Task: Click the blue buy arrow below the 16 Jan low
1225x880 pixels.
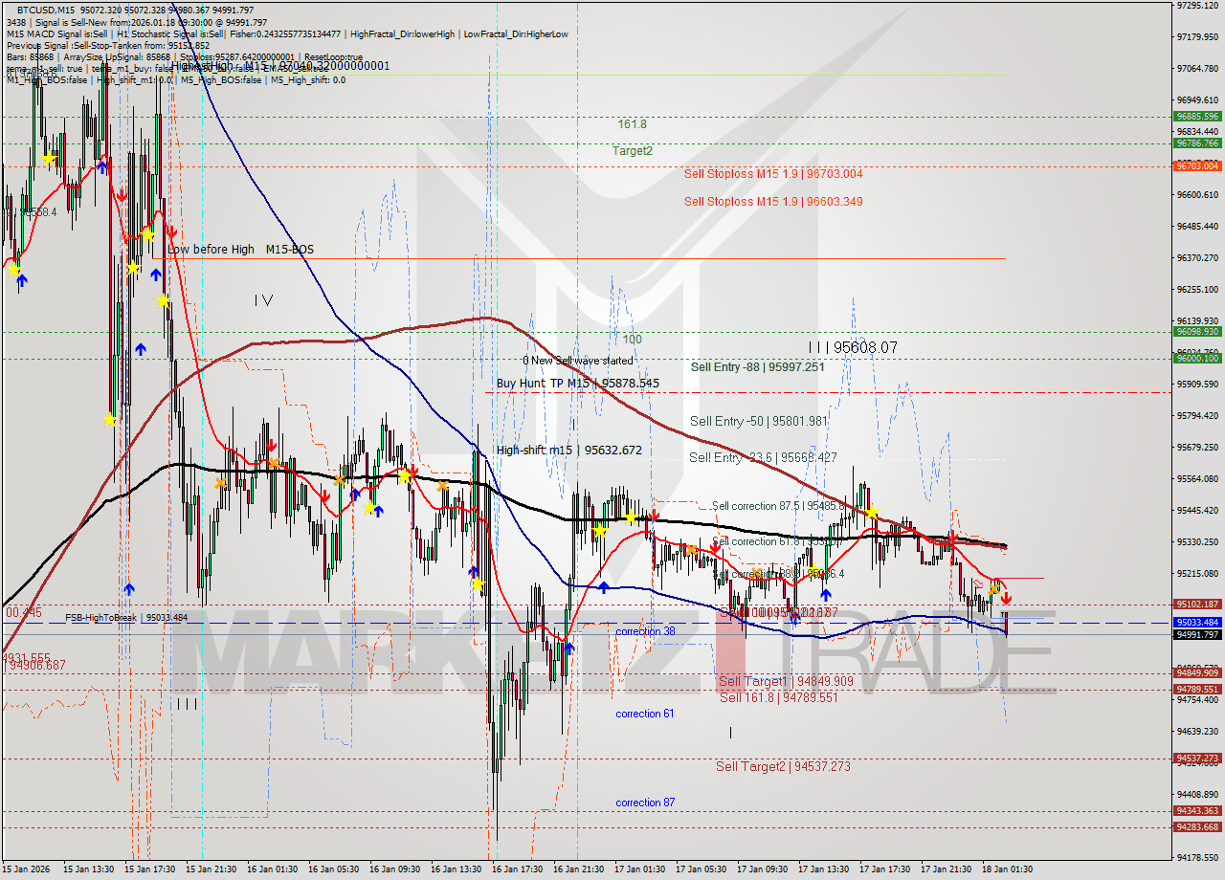Action: tap(569, 649)
